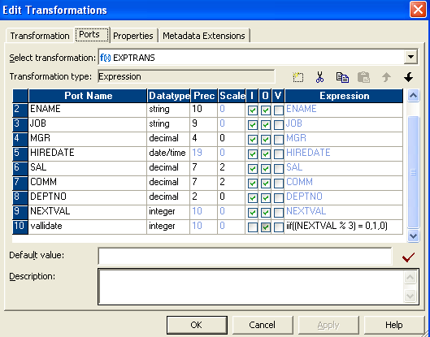Image resolution: width=430 pixels, height=337 pixels.
Task: Toggle Output checkbox for SAL port
Action: click(x=265, y=169)
